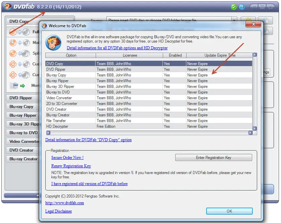This screenshot has height=223, width=281.
Task: Switch to Blu-ray Ripper section in sidebar
Action: click(x=22, y=115)
